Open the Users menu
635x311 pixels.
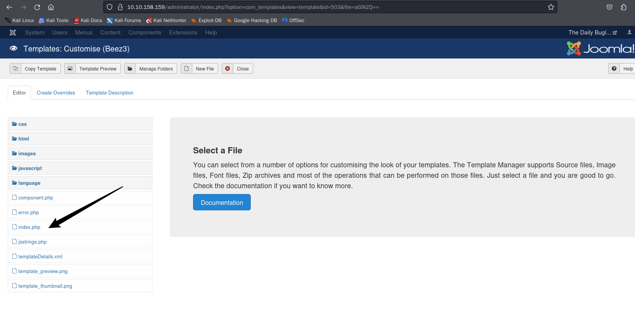click(60, 33)
